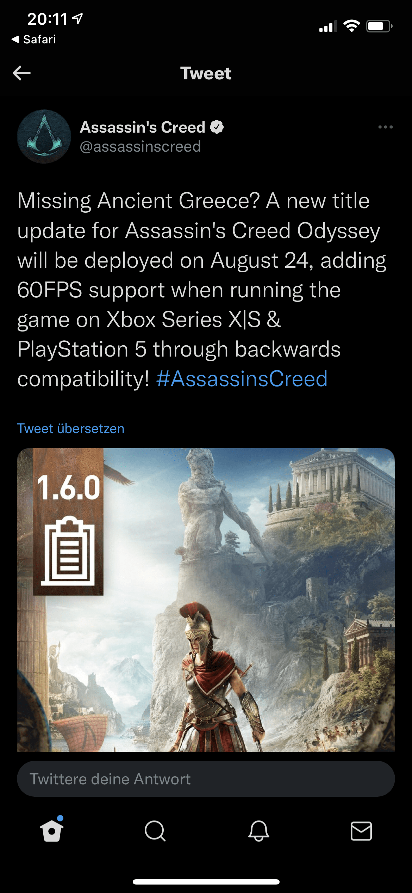This screenshot has width=412, height=893.
Task: Open the Assassin's Creed profile avatar
Action: pos(44,136)
